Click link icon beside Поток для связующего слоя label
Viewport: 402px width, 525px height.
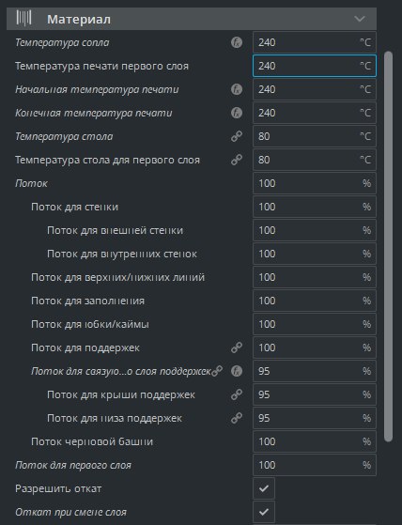pyautogui.click(x=217, y=371)
